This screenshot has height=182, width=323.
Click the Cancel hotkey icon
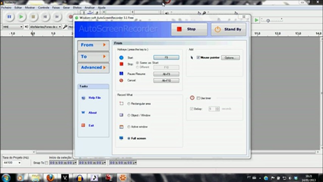(x=121, y=80)
